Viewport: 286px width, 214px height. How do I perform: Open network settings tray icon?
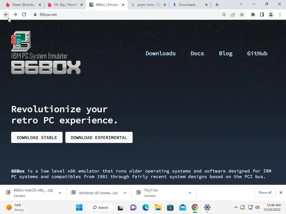(251, 207)
